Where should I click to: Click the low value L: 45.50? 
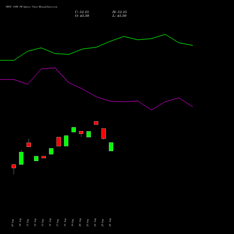coord(119,16)
